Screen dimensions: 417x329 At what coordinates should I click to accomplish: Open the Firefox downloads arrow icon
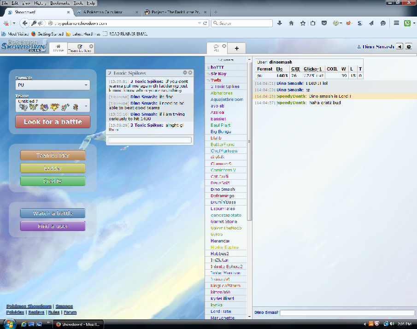pyautogui.click(x=280, y=23)
